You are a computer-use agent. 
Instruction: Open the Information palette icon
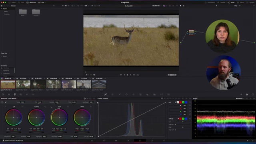253,94
